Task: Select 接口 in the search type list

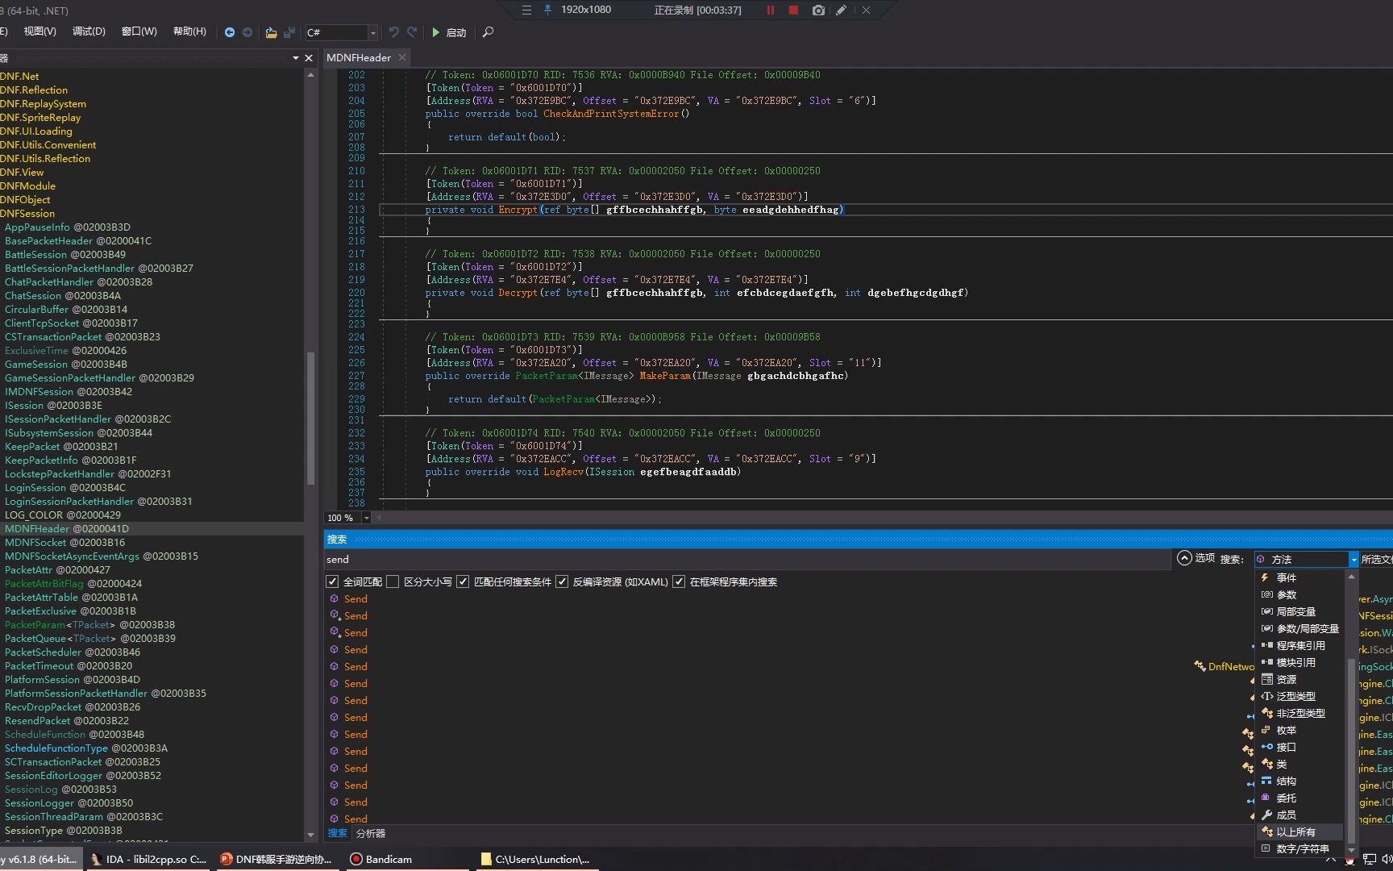Action: (x=1286, y=747)
